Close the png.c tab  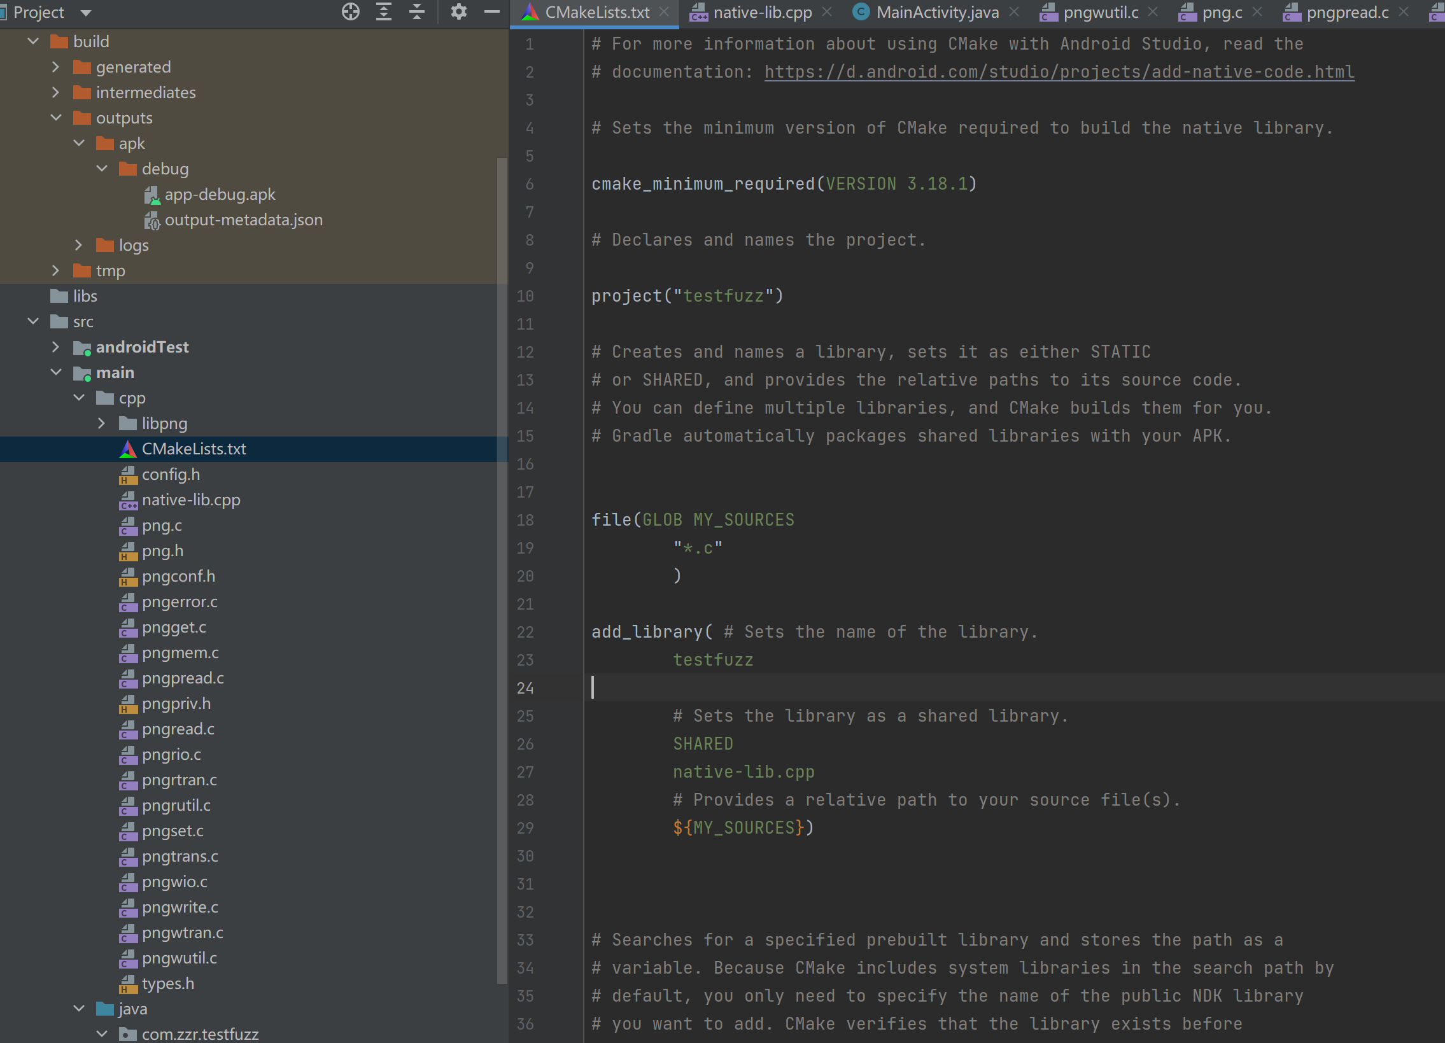pyautogui.click(x=1257, y=12)
